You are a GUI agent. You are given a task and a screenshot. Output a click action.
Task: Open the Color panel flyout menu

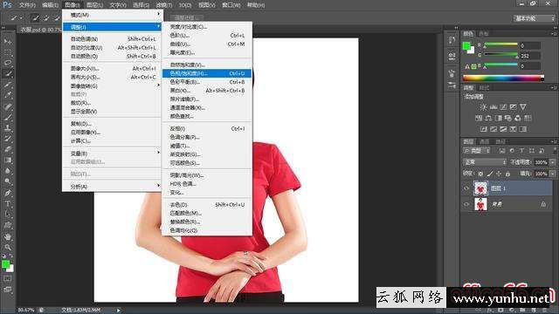click(554, 34)
